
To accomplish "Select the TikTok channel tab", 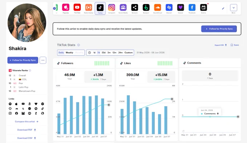I will [100, 8].
